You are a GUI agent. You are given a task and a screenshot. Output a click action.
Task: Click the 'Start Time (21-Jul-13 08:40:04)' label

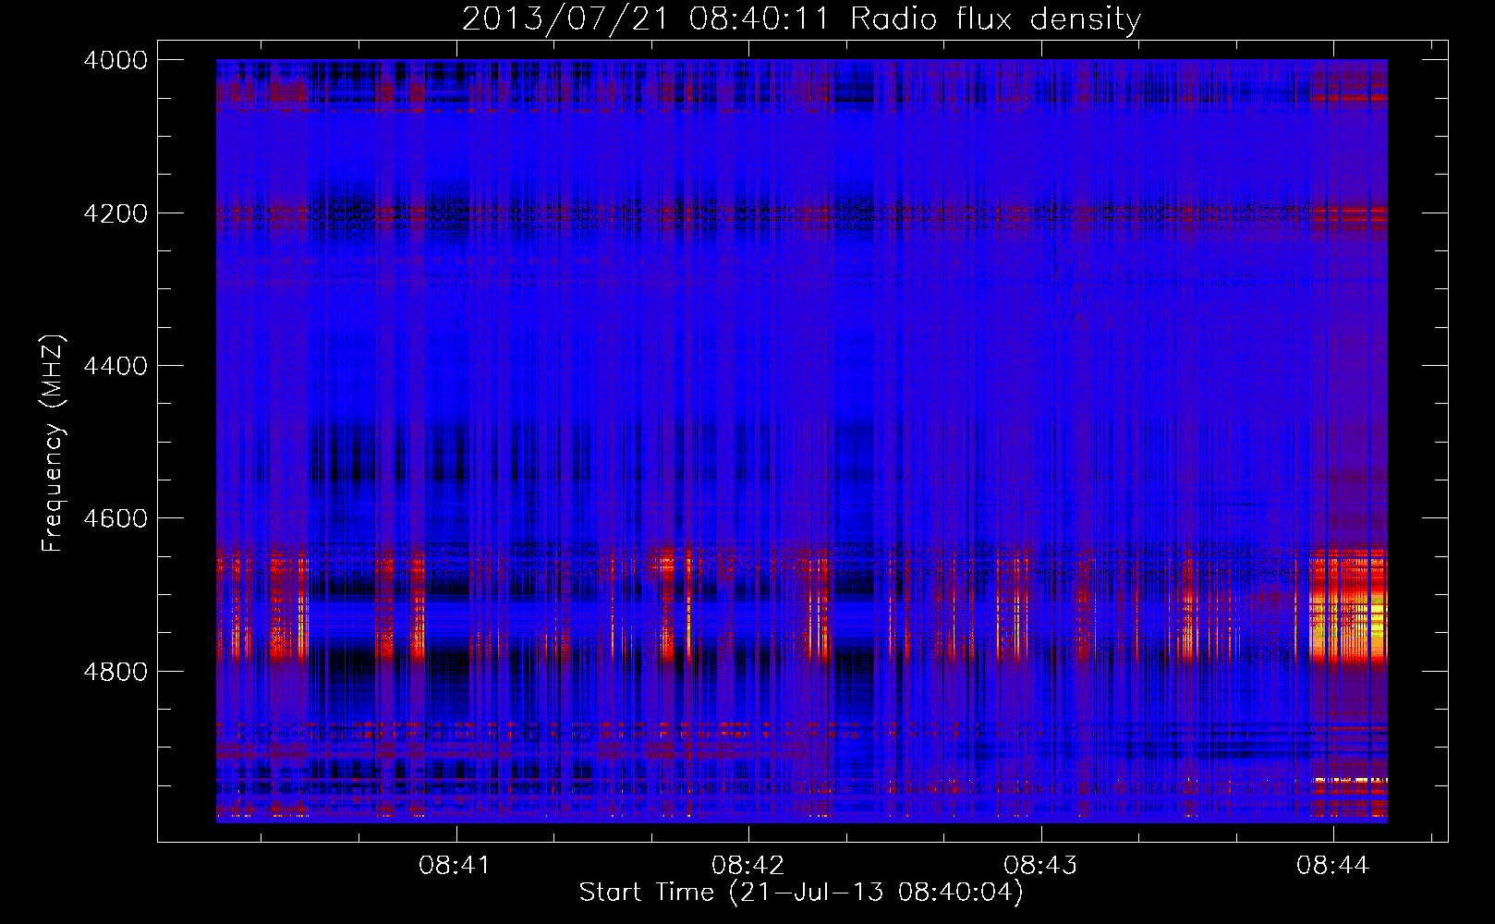(x=801, y=893)
